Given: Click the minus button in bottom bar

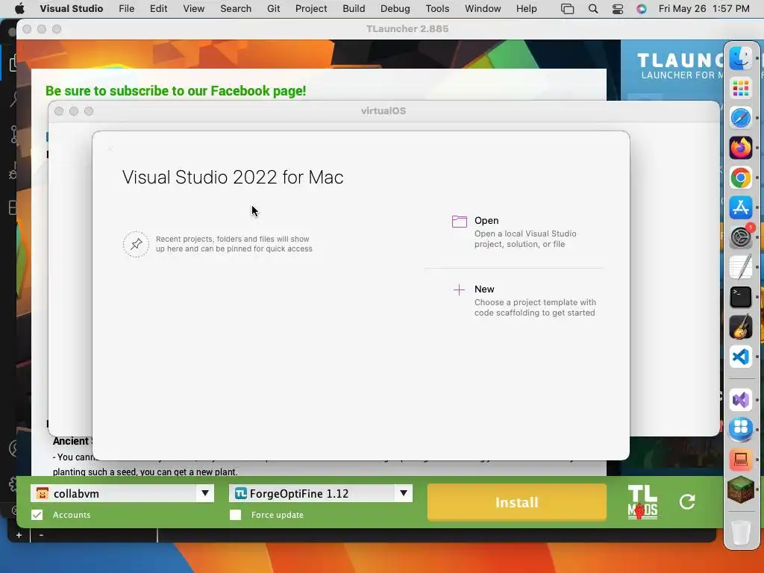Looking at the screenshot, I should pyautogui.click(x=42, y=535).
